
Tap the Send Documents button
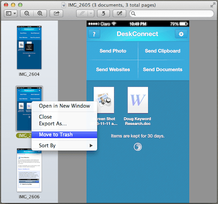click(163, 69)
